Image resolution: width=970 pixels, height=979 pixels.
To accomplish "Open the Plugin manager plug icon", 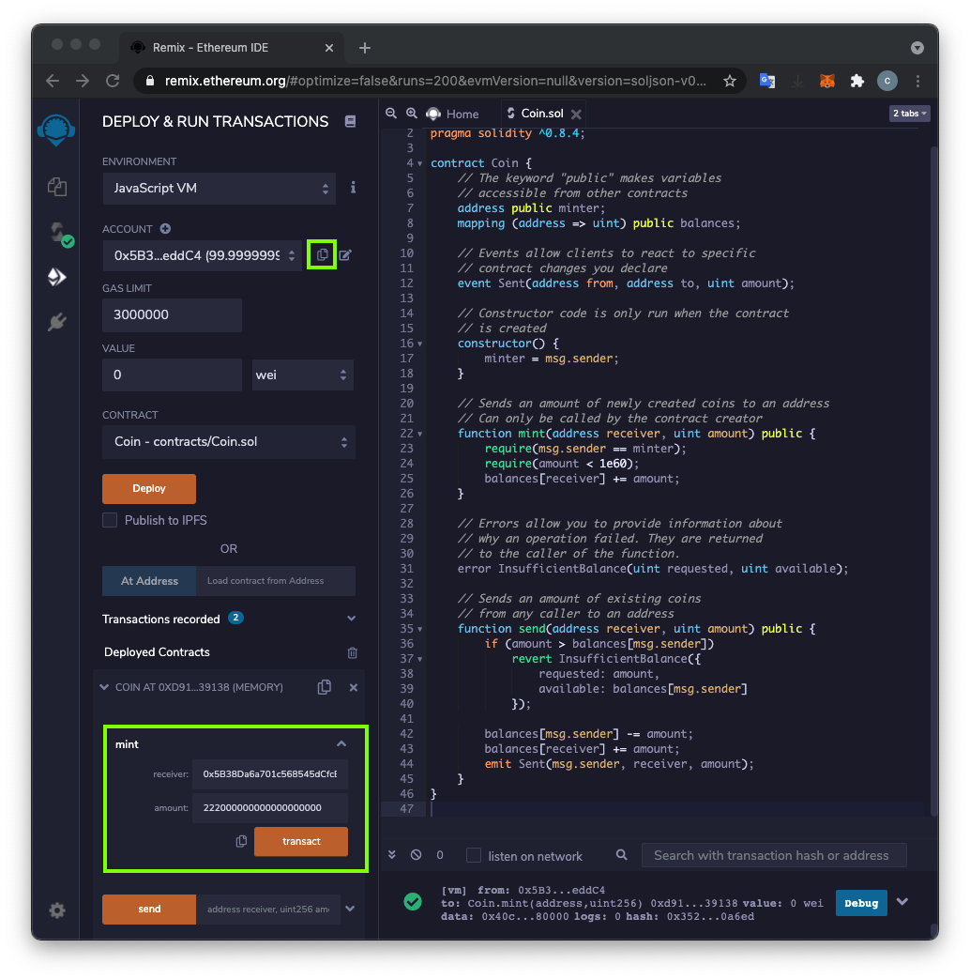I will (x=57, y=322).
